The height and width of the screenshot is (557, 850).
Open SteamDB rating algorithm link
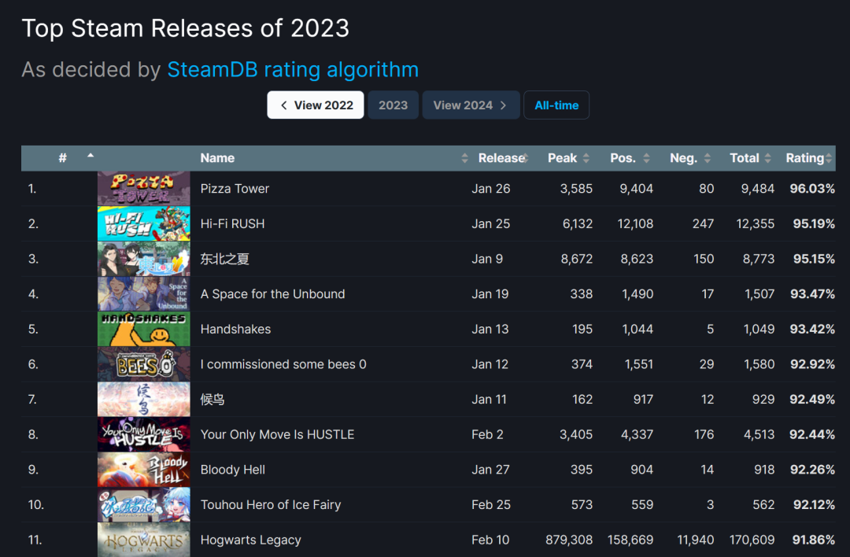pyautogui.click(x=293, y=70)
